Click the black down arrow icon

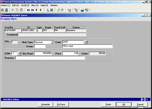click(x=41, y=10)
